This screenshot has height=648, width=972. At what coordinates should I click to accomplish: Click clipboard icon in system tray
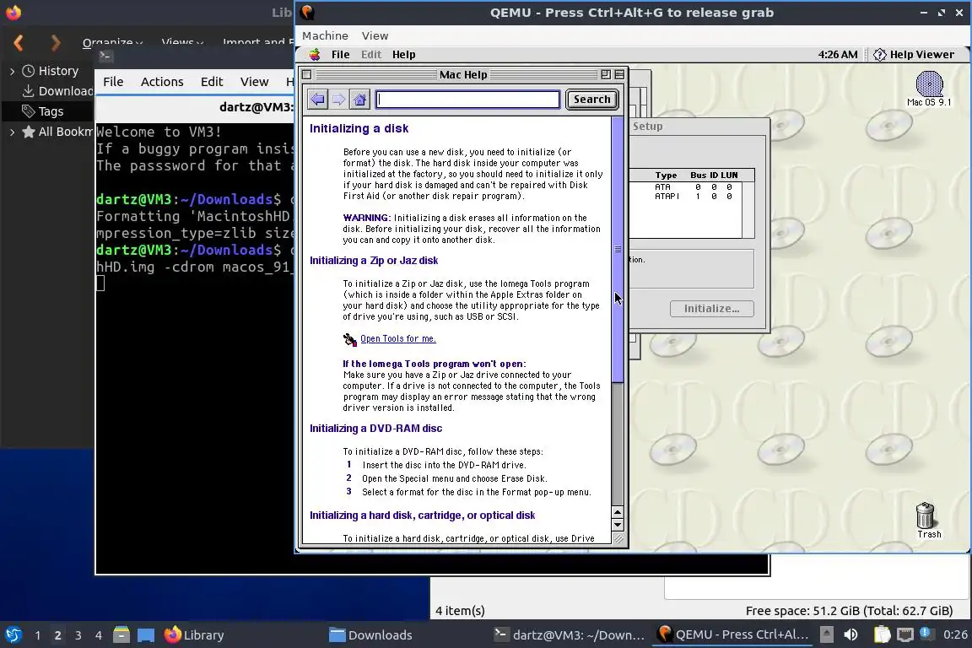882,634
